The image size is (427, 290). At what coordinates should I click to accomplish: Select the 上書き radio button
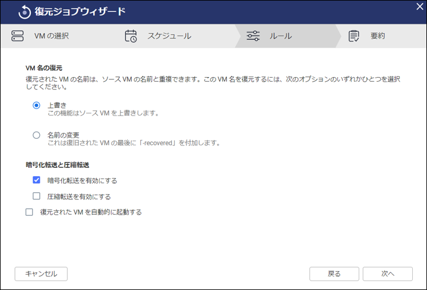(x=37, y=106)
